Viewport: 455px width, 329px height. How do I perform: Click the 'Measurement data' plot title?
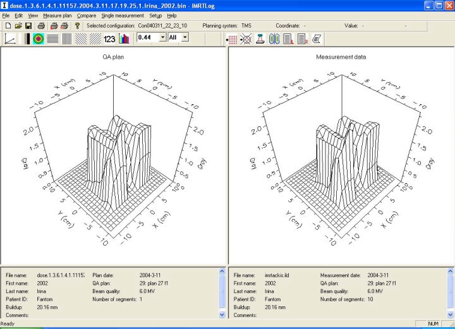pos(341,57)
